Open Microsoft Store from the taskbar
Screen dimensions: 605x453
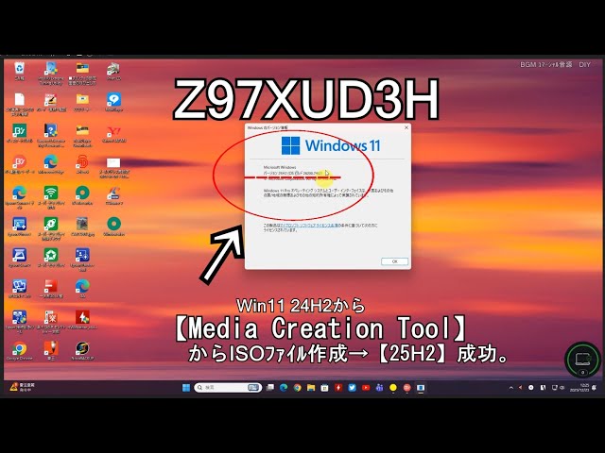(324, 388)
